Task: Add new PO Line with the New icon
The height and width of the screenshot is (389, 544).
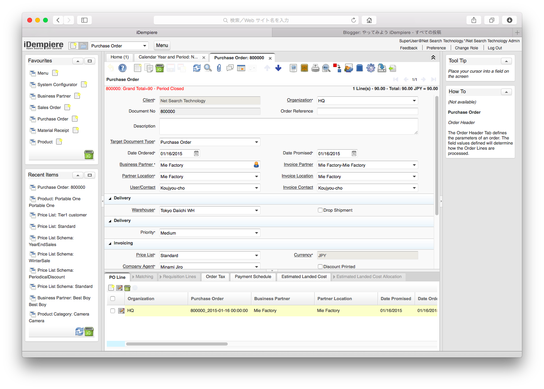Action: click(111, 288)
